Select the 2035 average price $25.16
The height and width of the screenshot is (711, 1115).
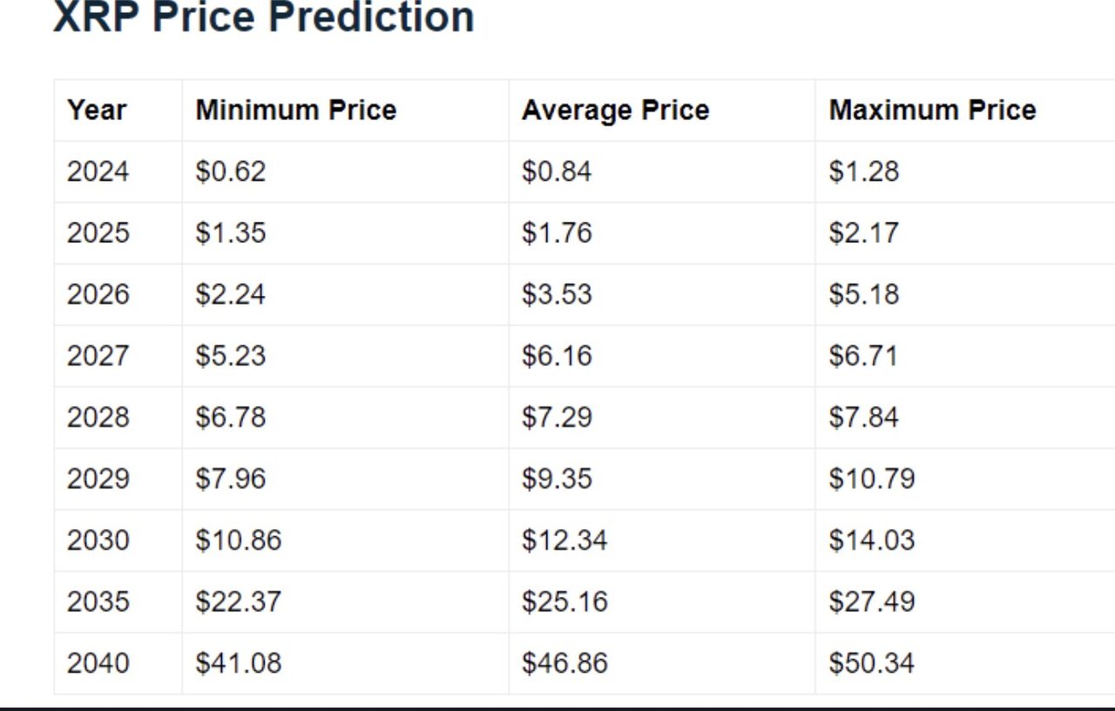pos(565,602)
